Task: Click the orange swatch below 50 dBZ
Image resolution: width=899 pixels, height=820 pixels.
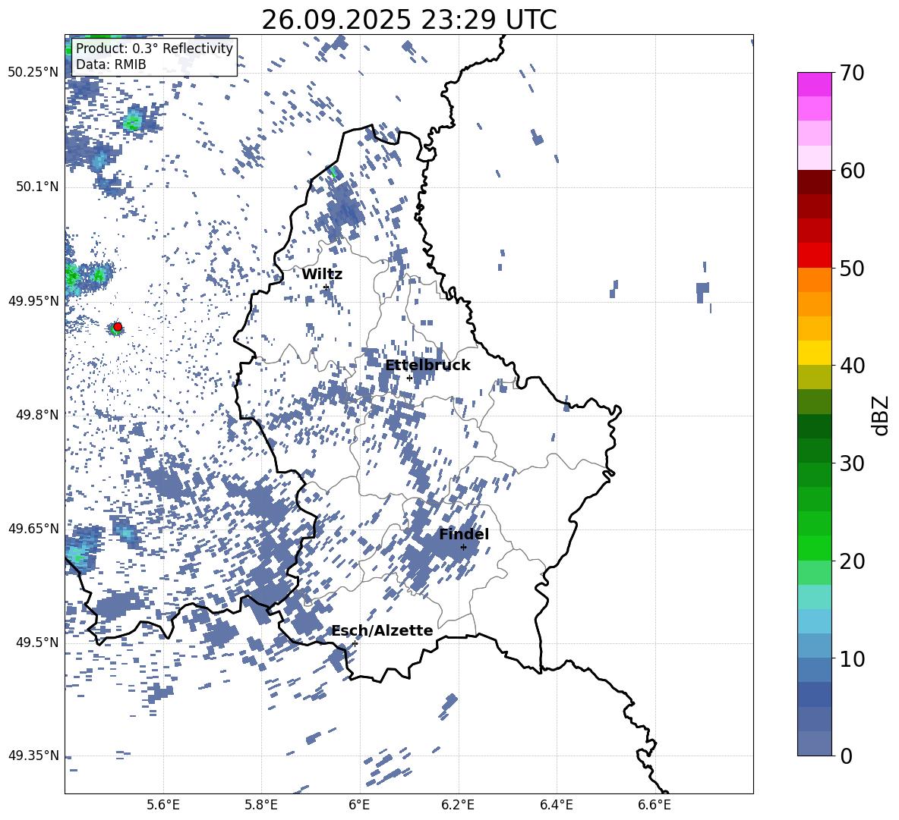Action: click(x=814, y=279)
